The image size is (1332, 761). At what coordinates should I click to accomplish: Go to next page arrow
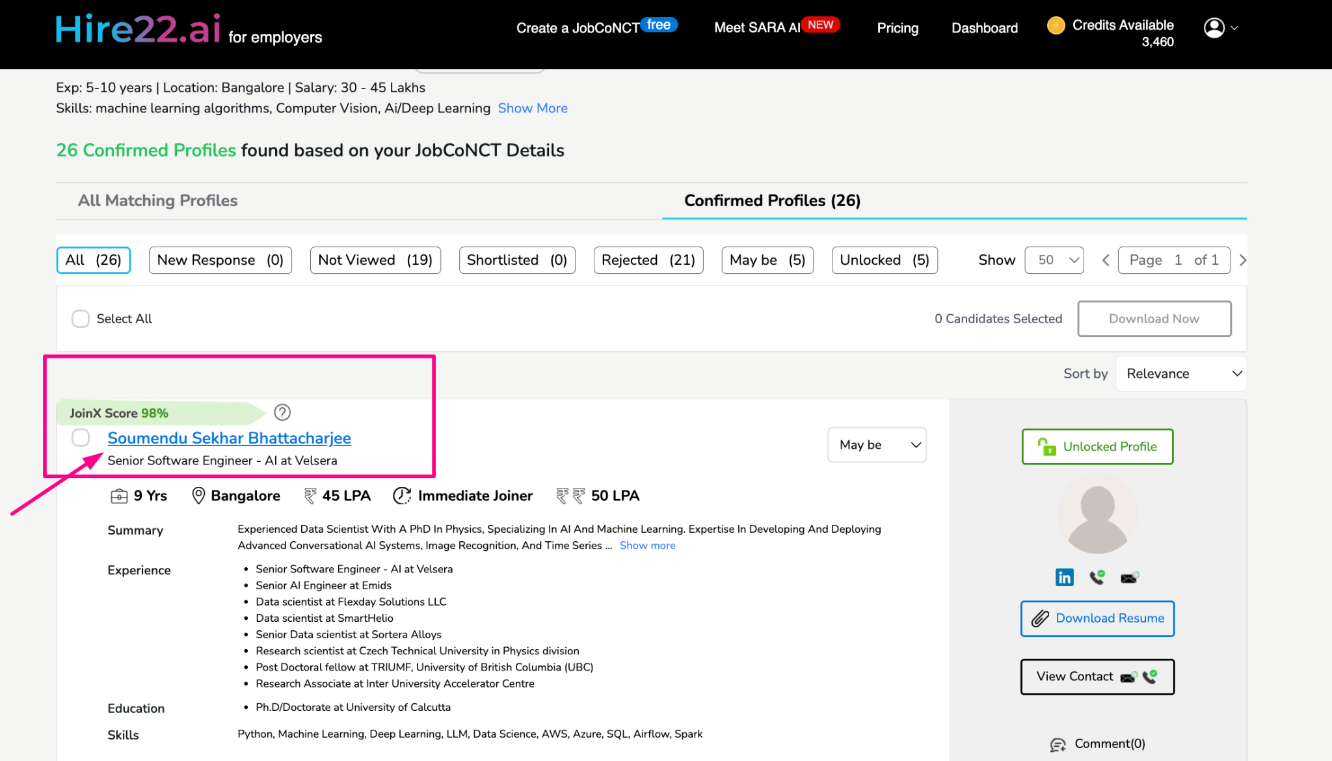[x=1243, y=260]
